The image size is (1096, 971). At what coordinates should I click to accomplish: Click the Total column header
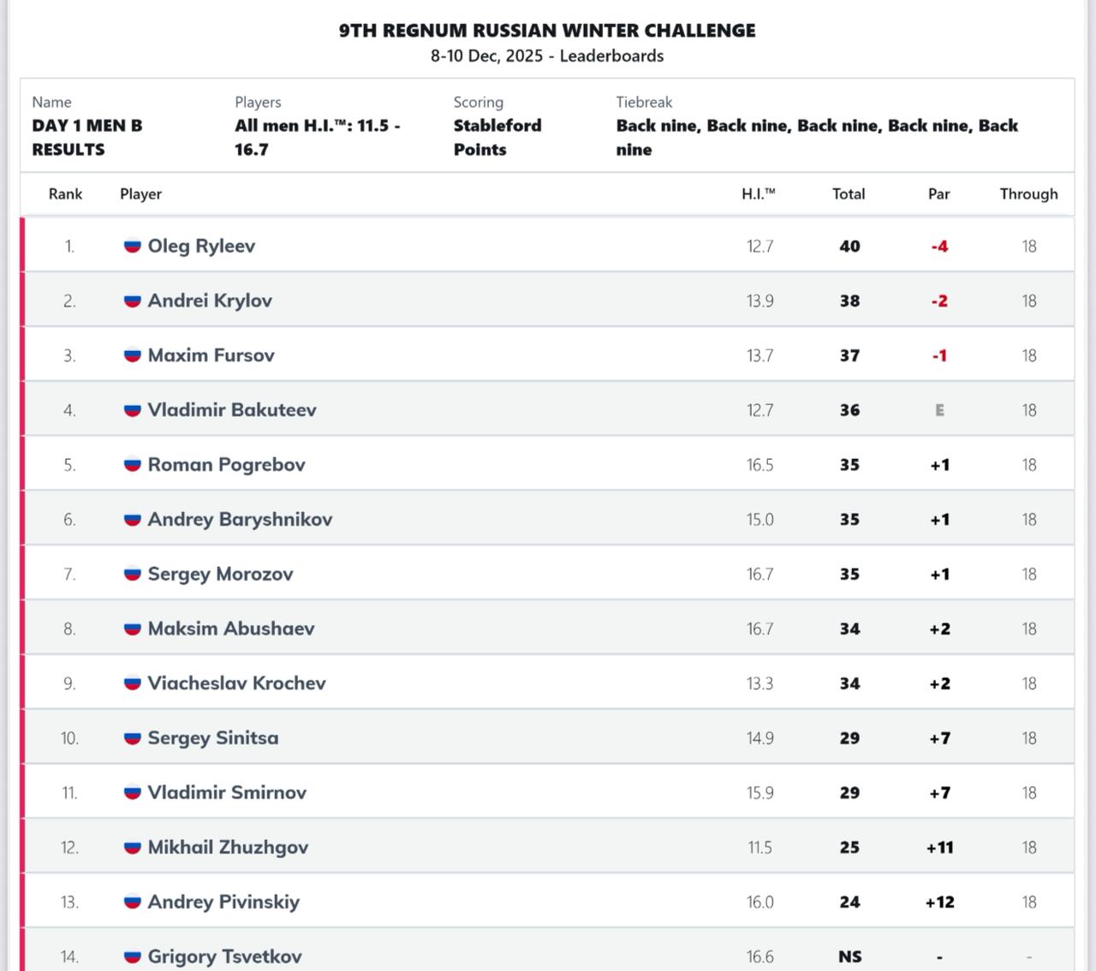click(x=849, y=194)
